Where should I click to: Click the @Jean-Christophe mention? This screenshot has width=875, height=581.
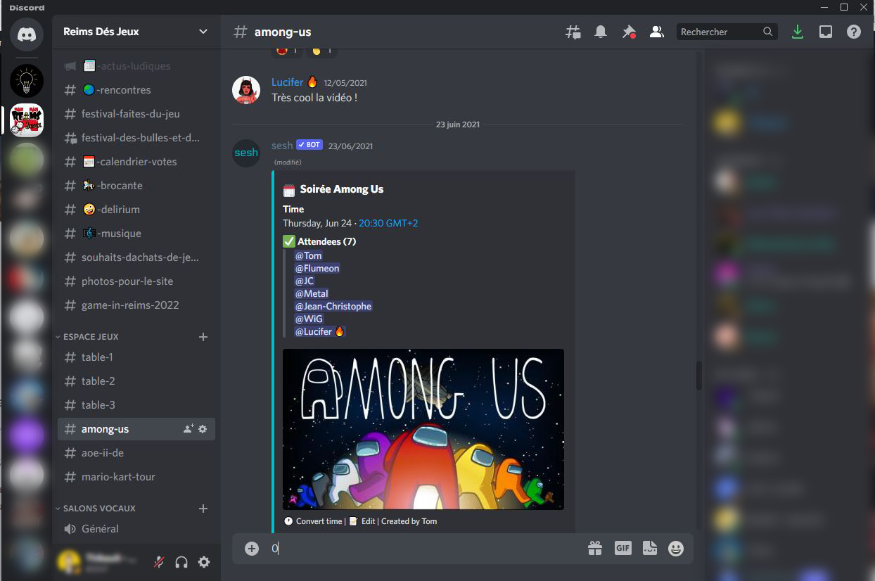[333, 306]
